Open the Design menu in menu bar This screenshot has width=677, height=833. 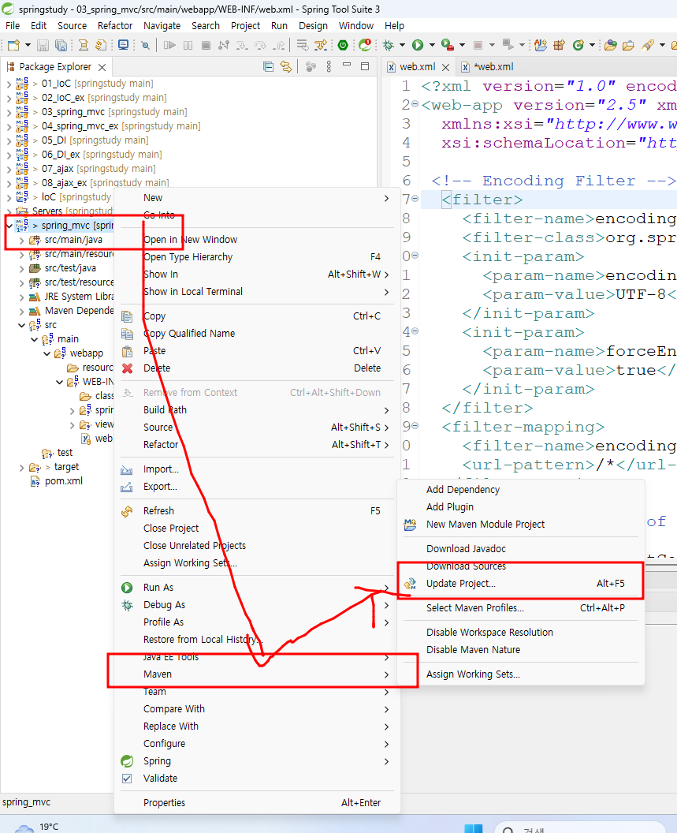point(313,26)
